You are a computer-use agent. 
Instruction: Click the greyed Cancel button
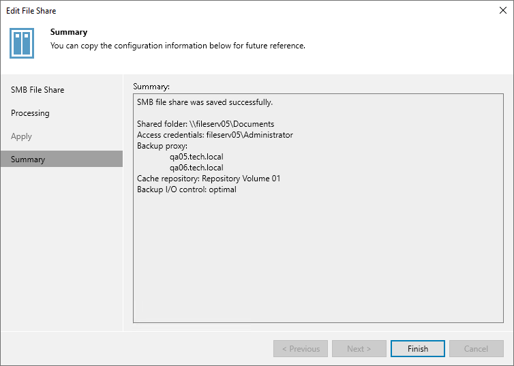click(476, 349)
